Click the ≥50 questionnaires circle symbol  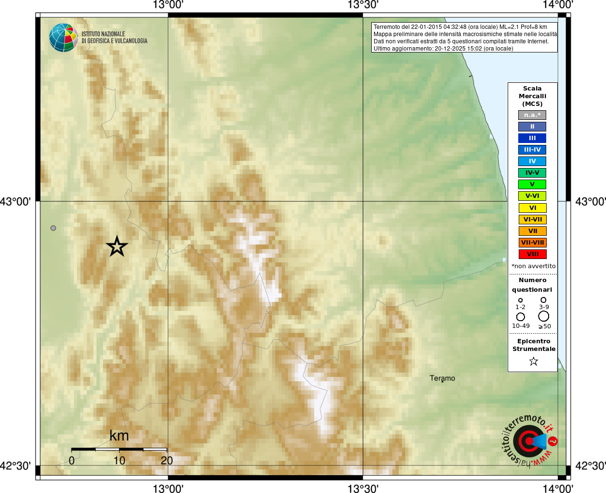[543, 316]
